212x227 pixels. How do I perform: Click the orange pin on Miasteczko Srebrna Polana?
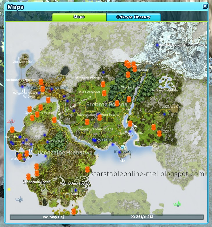click(x=100, y=117)
